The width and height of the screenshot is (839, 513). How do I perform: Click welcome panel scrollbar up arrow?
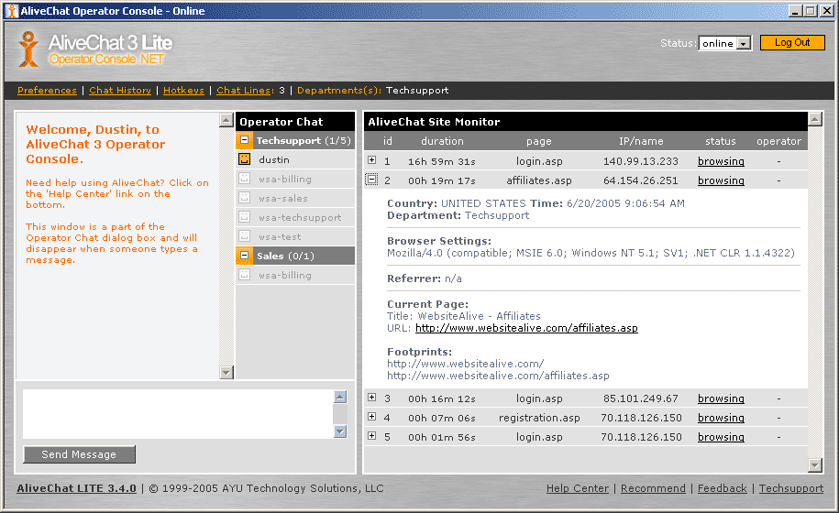coord(226,120)
